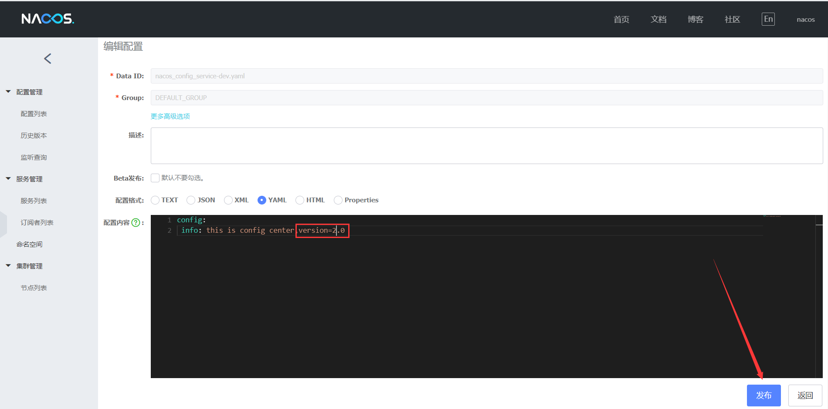Screen dimensions: 828x409
Task: Open 服务列表 in the sidebar
Action: [x=34, y=201]
